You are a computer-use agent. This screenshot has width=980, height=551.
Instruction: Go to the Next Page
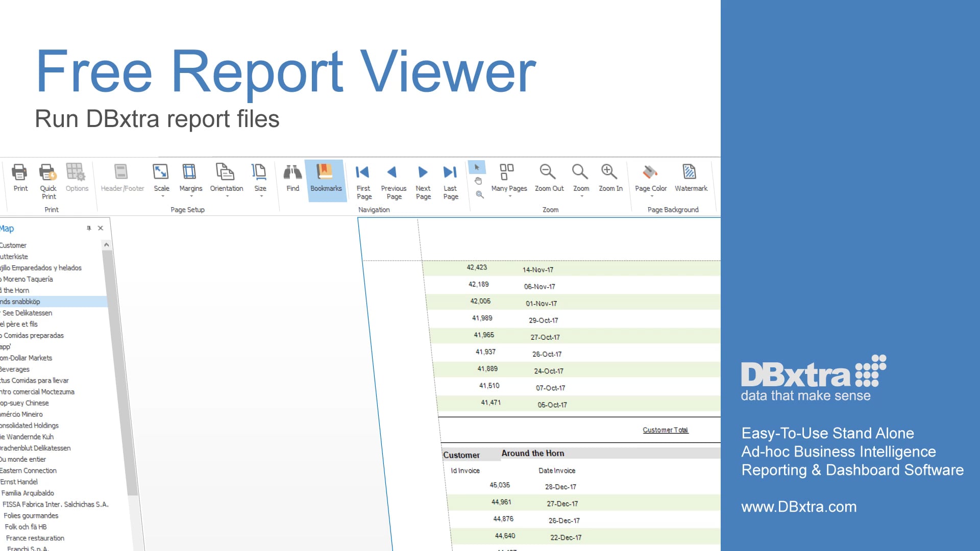(423, 182)
